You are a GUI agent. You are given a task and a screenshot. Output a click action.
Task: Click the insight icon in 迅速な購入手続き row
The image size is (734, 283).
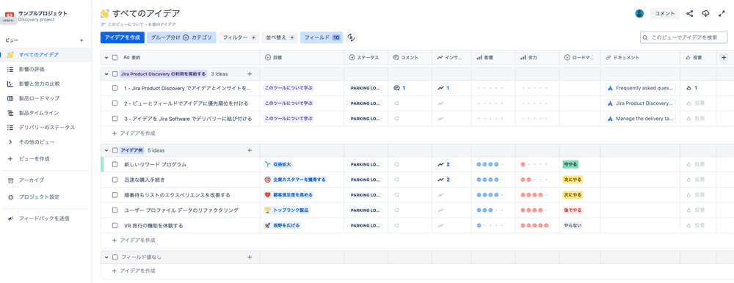[x=440, y=180]
